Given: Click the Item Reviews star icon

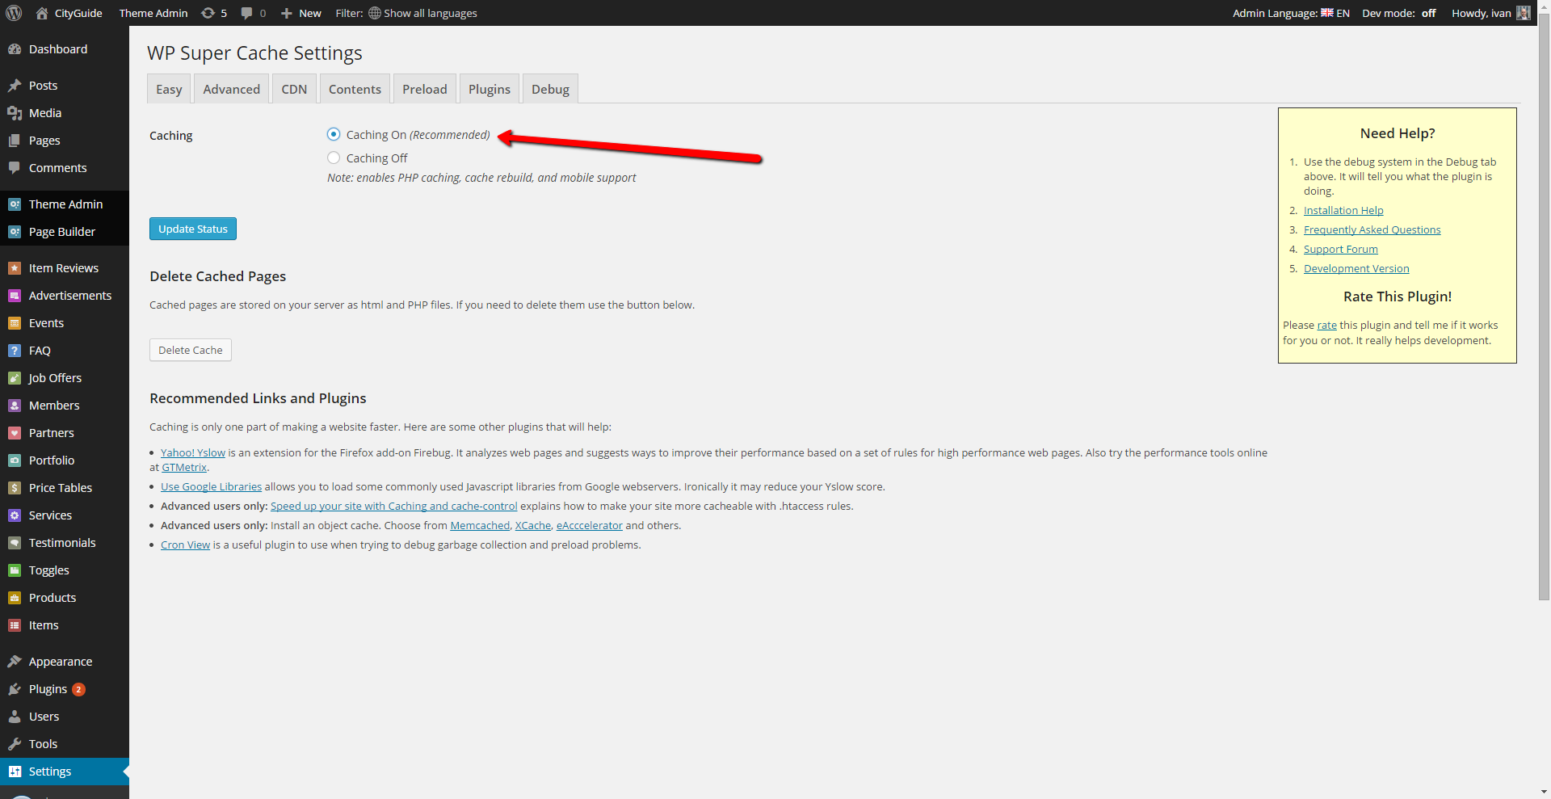Looking at the screenshot, I should click(15, 268).
